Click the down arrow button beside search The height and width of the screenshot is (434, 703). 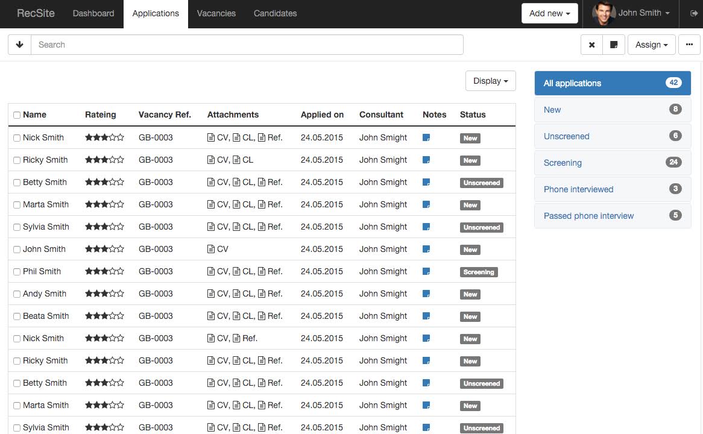point(19,45)
